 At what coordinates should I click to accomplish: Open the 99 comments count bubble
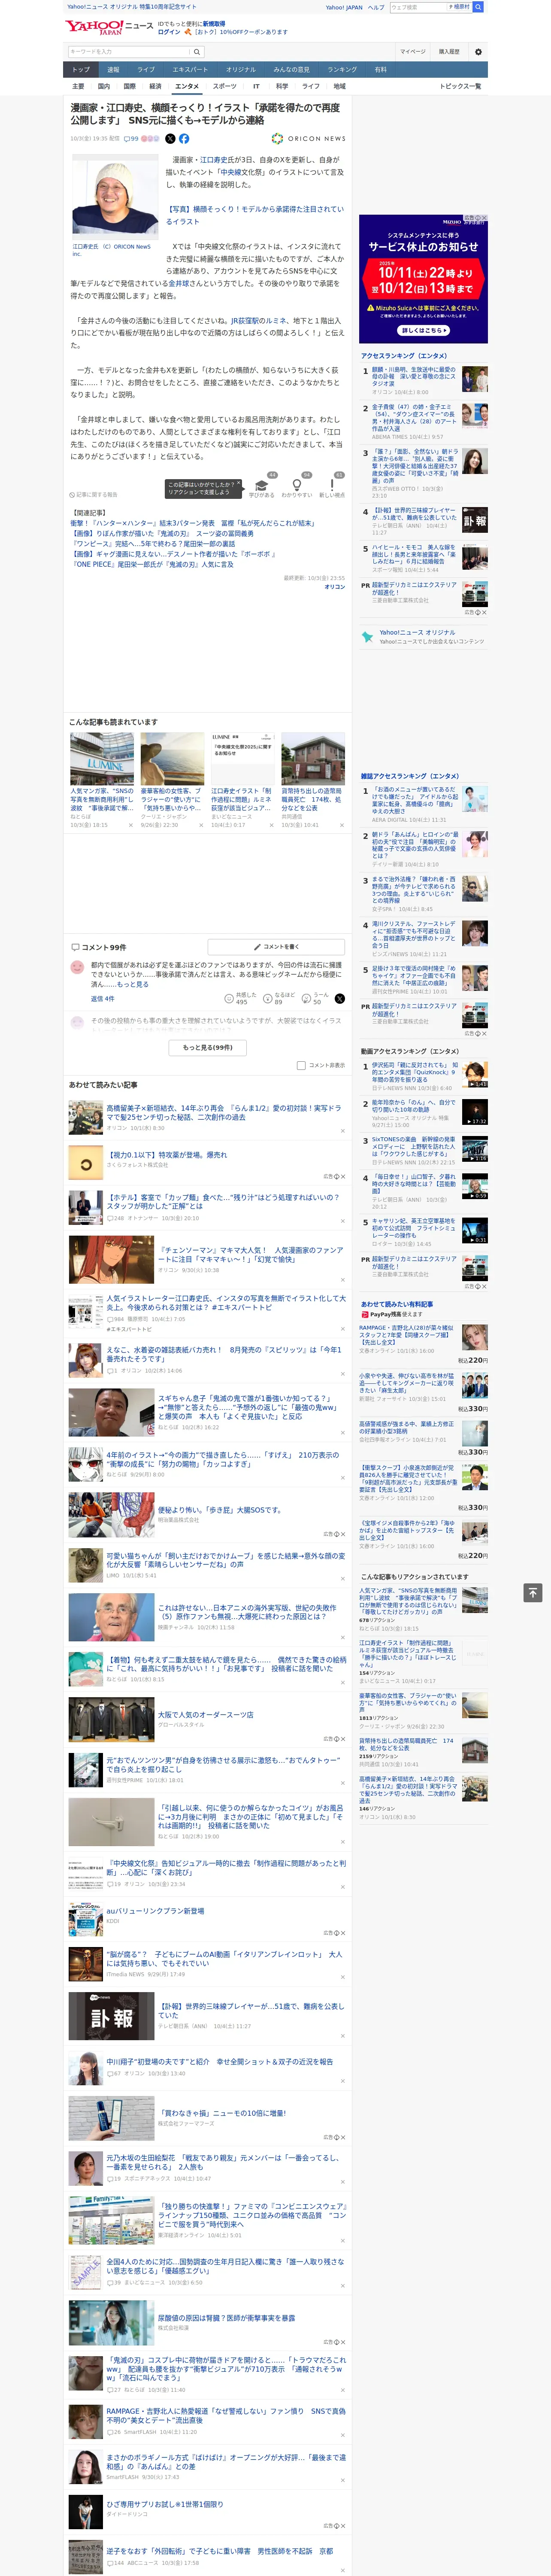(131, 139)
